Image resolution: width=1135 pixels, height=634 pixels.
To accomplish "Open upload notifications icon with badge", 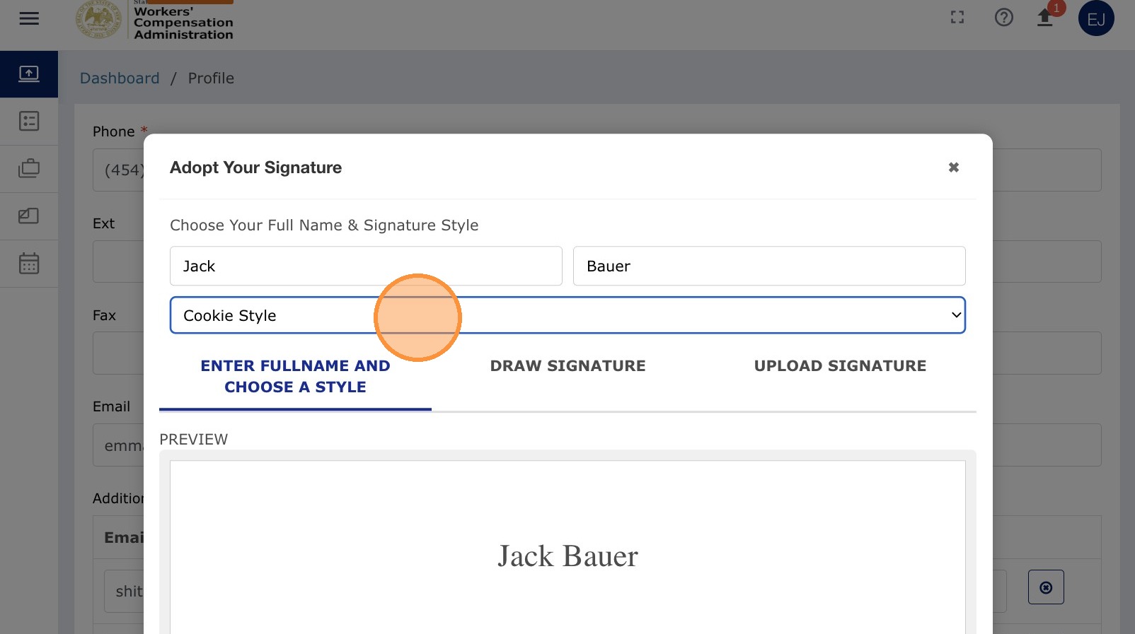I will (1046, 17).
